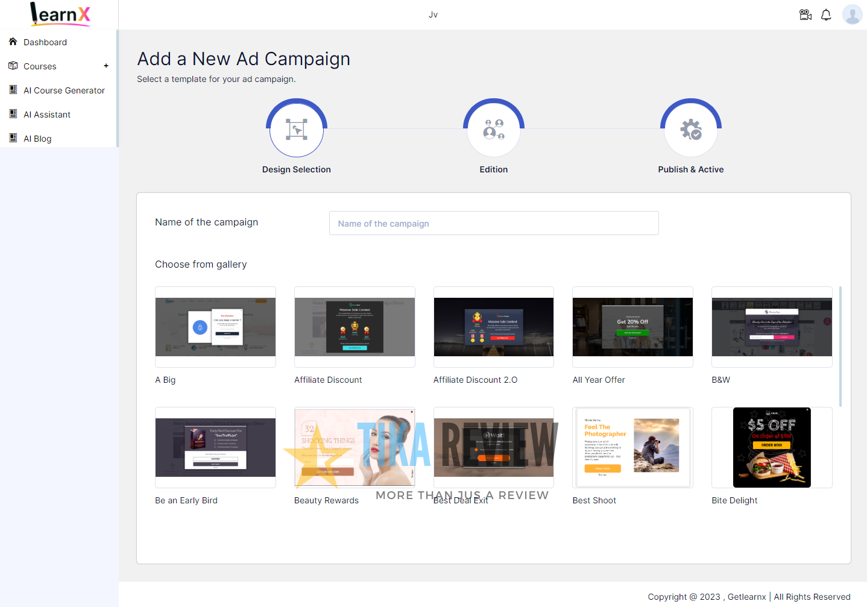Select the 'Best Shoot' template
This screenshot has height=607, width=867.
point(632,447)
